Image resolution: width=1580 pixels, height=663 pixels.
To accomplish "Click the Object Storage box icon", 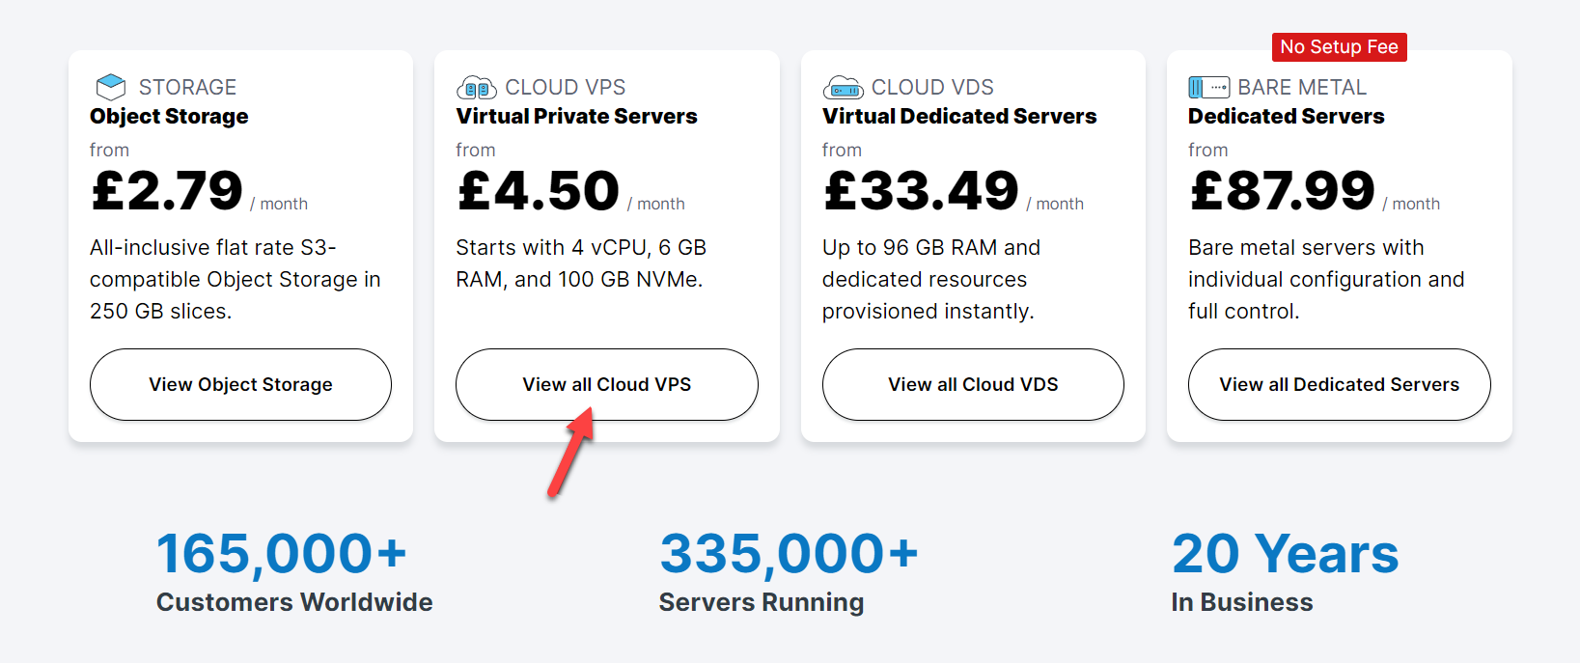I will 111,87.
